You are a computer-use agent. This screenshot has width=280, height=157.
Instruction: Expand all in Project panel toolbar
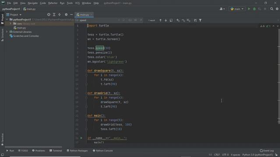click(x=54, y=14)
